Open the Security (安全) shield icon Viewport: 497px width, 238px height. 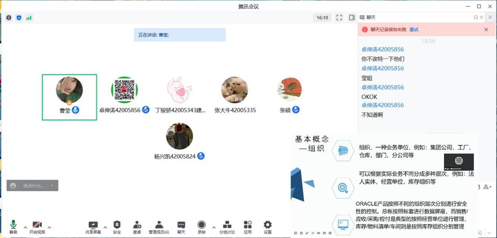tap(117, 226)
